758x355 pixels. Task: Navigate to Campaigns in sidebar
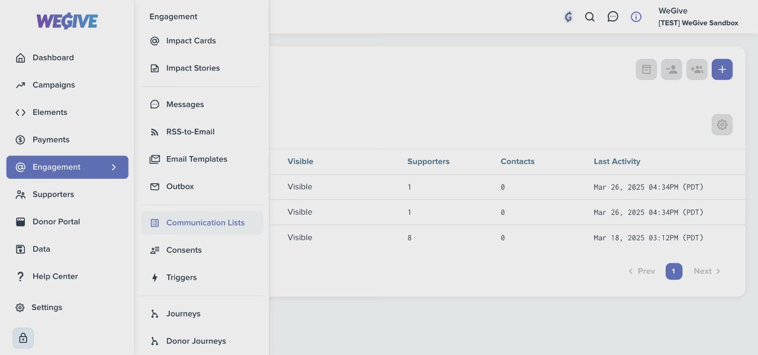(x=53, y=85)
